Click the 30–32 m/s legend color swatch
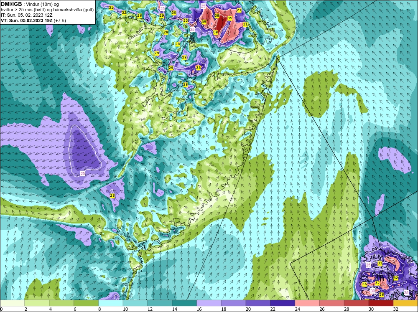 click(381, 303)
